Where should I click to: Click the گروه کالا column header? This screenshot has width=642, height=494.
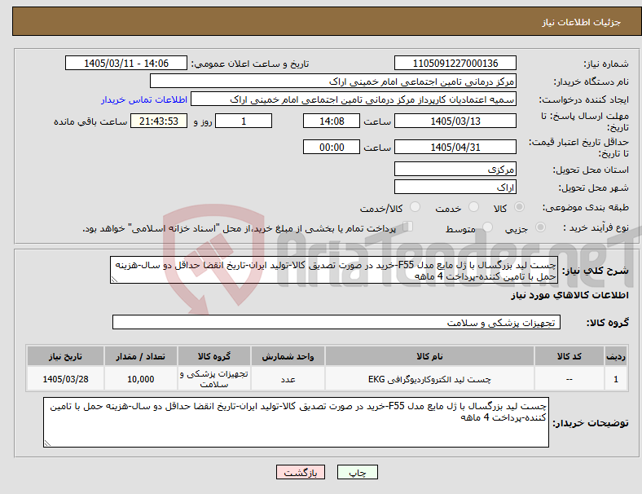pyautogui.click(x=214, y=356)
